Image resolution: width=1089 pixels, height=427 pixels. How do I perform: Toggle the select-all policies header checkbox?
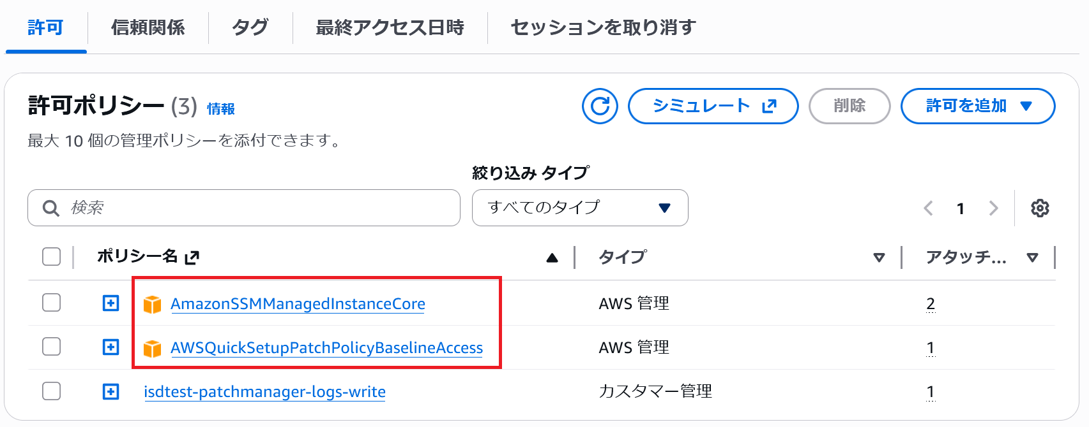(x=51, y=257)
